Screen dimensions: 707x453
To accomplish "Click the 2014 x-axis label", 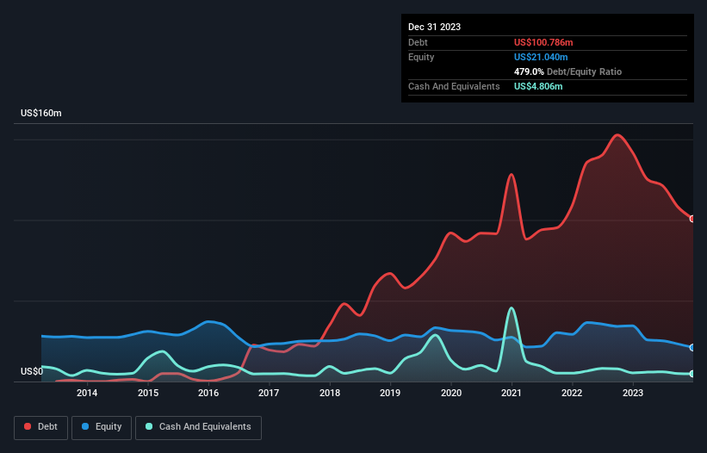I will [87, 393].
